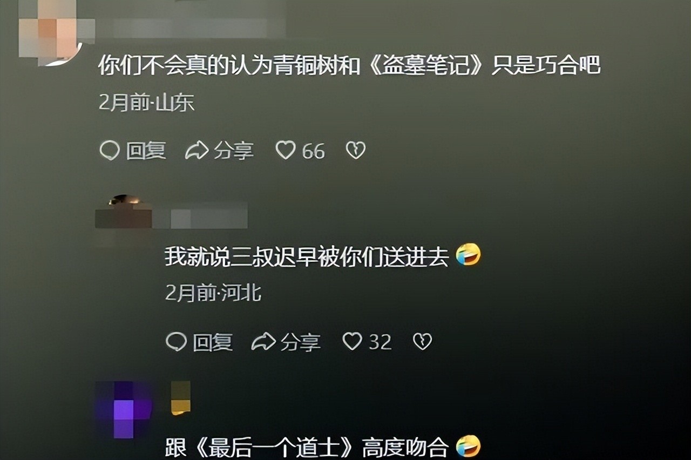The width and height of the screenshot is (691, 460).
Task: Tap the 2月前·河北 timestamp
Action: click(x=213, y=293)
